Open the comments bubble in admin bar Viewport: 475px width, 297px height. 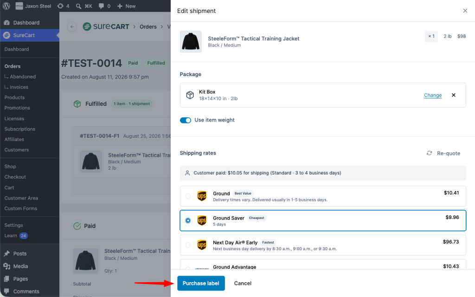pos(104,6)
